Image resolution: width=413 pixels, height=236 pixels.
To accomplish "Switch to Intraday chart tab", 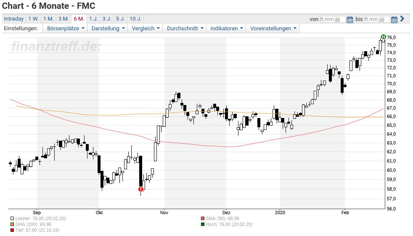I will (x=14, y=18).
